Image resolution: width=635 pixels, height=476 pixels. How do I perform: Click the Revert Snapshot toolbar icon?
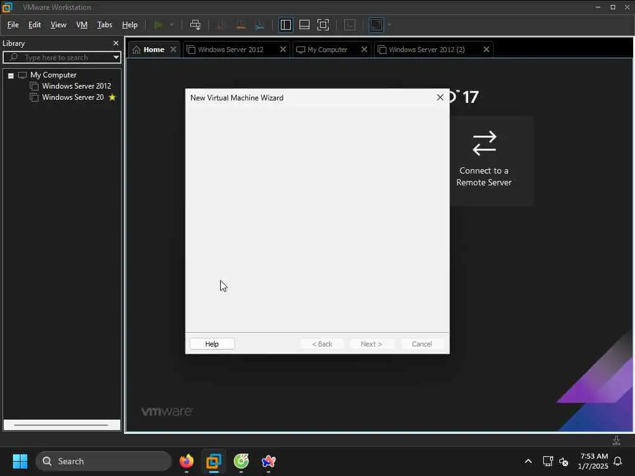(x=241, y=25)
